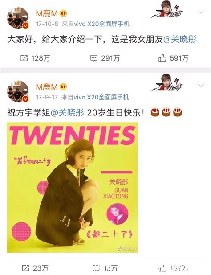Open @关晓彤 mention in girlfriend post
The width and height of the screenshot is (211, 275).
click(180, 39)
